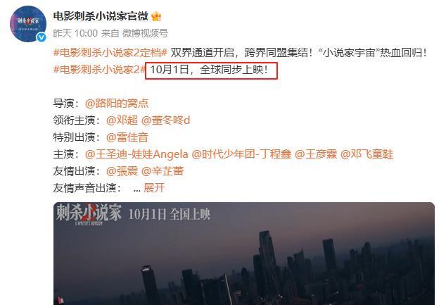Open the @張震 mention
The image size is (446, 305).
[122, 171]
